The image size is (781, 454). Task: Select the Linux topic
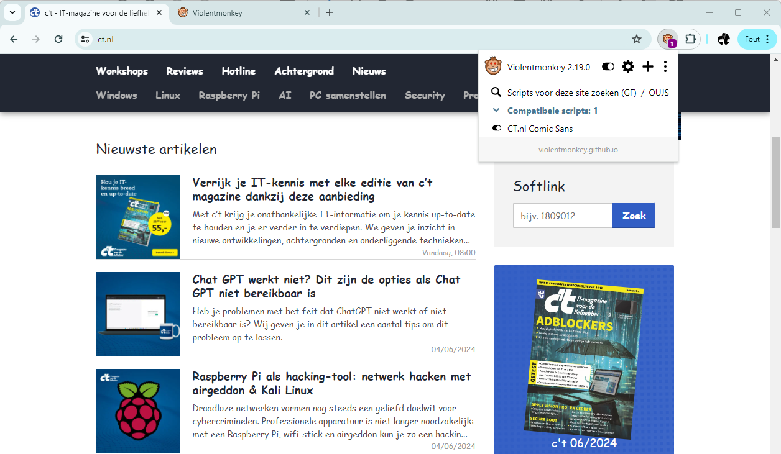click(x=168, y=95)
